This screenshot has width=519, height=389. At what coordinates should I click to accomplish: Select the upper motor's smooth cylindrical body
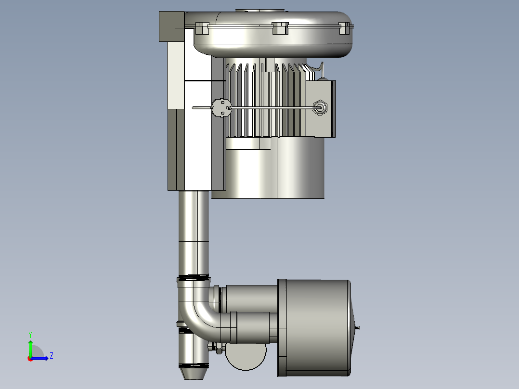268,168
